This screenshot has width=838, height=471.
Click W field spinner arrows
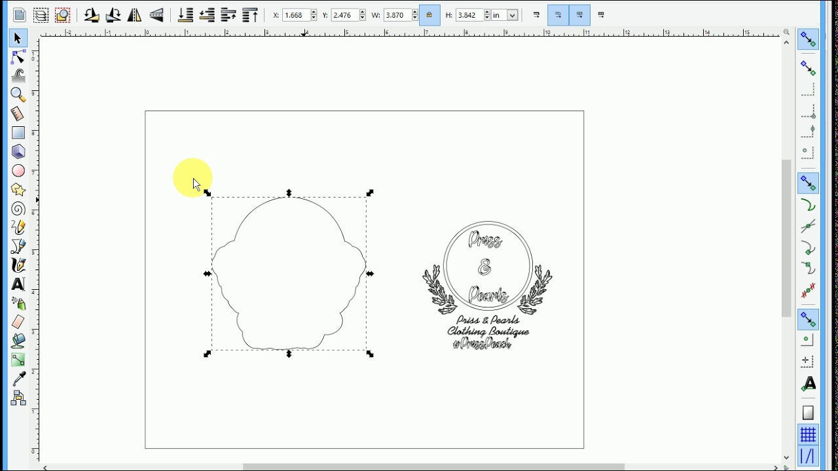415,15
